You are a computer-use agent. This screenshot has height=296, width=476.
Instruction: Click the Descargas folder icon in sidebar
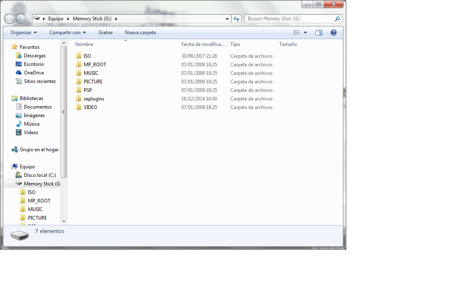pos(19,55)
